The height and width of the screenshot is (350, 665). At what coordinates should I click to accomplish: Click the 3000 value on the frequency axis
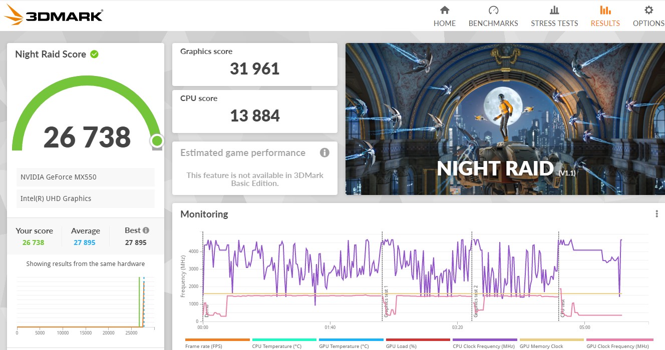point(193,269)
